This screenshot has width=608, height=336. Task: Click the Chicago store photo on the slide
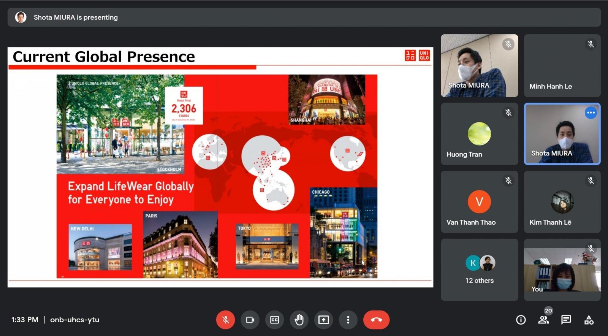[344, 233]
